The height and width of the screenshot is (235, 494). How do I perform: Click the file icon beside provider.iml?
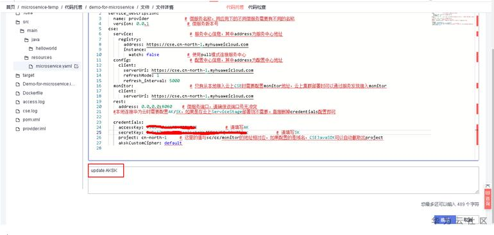click(x=17, y=128)
